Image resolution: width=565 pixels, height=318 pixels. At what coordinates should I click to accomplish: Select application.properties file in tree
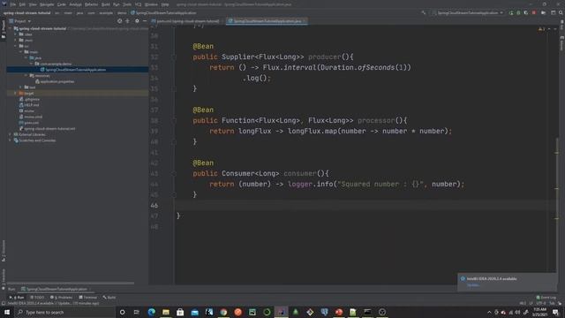click(56, 81)
